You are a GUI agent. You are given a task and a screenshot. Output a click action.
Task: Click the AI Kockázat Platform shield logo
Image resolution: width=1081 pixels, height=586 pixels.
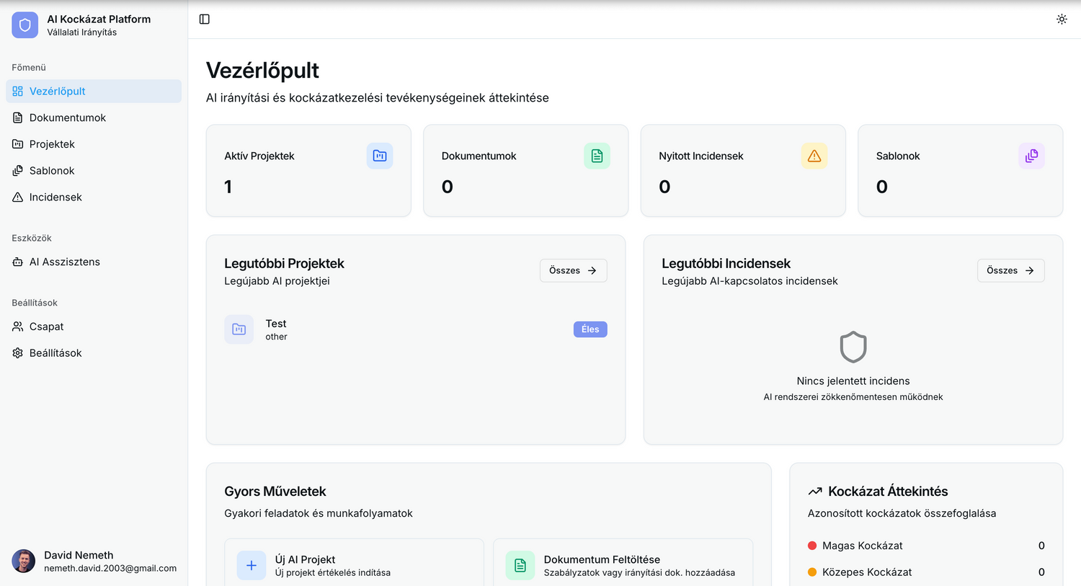25,25
